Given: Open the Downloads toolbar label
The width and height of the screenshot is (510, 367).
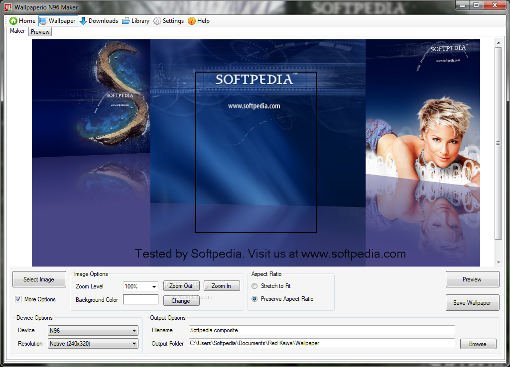Looking at the screenshot, I should [x=103, y=21].
